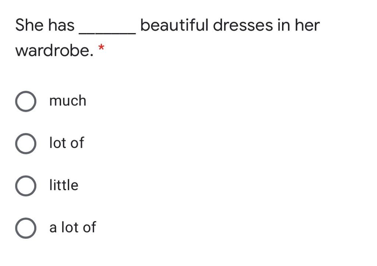Click the blank underline in the question
This screenshot has height=266, width=377.
[108, 33]
